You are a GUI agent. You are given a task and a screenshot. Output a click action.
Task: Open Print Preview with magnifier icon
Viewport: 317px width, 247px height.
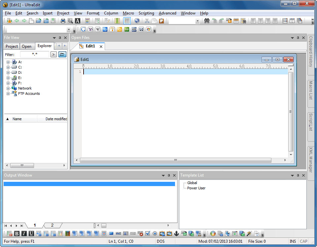point(70,20)
